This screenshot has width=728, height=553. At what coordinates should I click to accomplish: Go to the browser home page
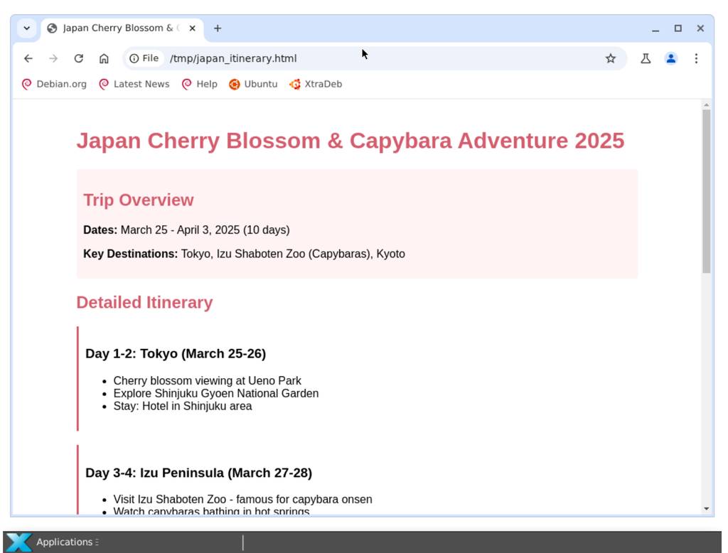pyautogui.click(x=104, y=58)
